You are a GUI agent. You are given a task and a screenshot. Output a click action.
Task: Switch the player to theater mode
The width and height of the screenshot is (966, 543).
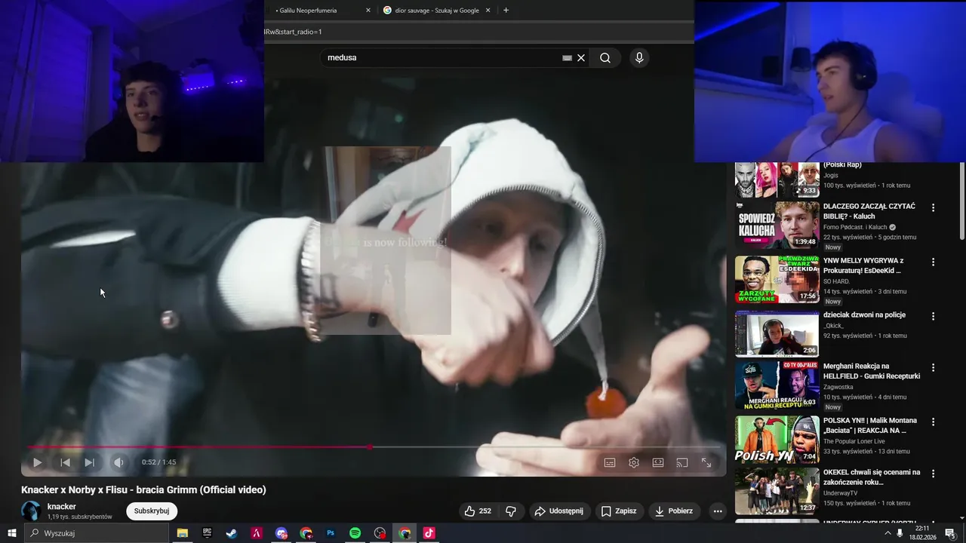tap(658, 462)
